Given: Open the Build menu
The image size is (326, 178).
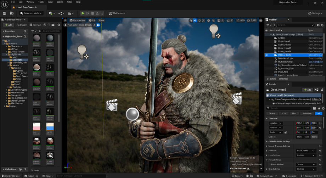Looking at the screenshot, I should [x=50, y=2].
